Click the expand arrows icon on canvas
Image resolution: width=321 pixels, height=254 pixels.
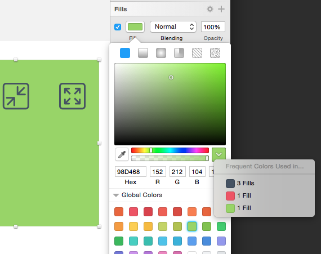coord(72,96)
